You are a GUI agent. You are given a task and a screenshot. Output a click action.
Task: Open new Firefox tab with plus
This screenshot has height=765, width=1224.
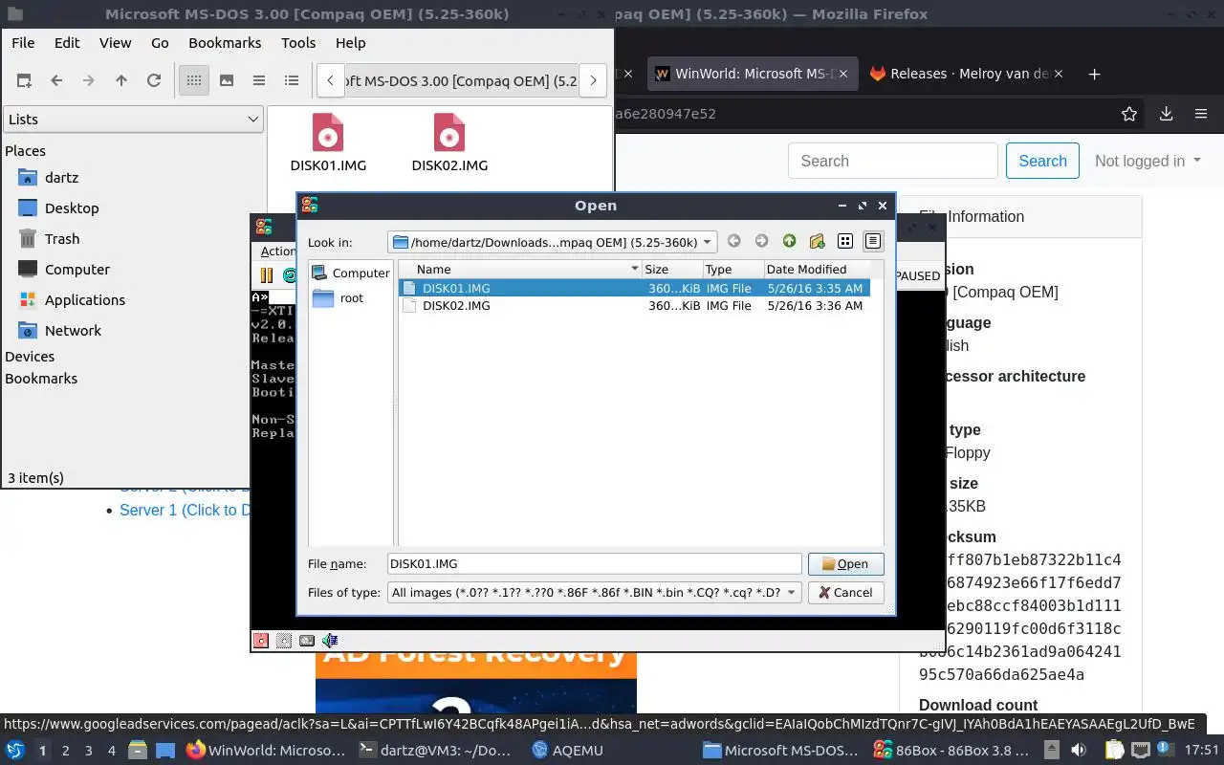[1095, 74]
